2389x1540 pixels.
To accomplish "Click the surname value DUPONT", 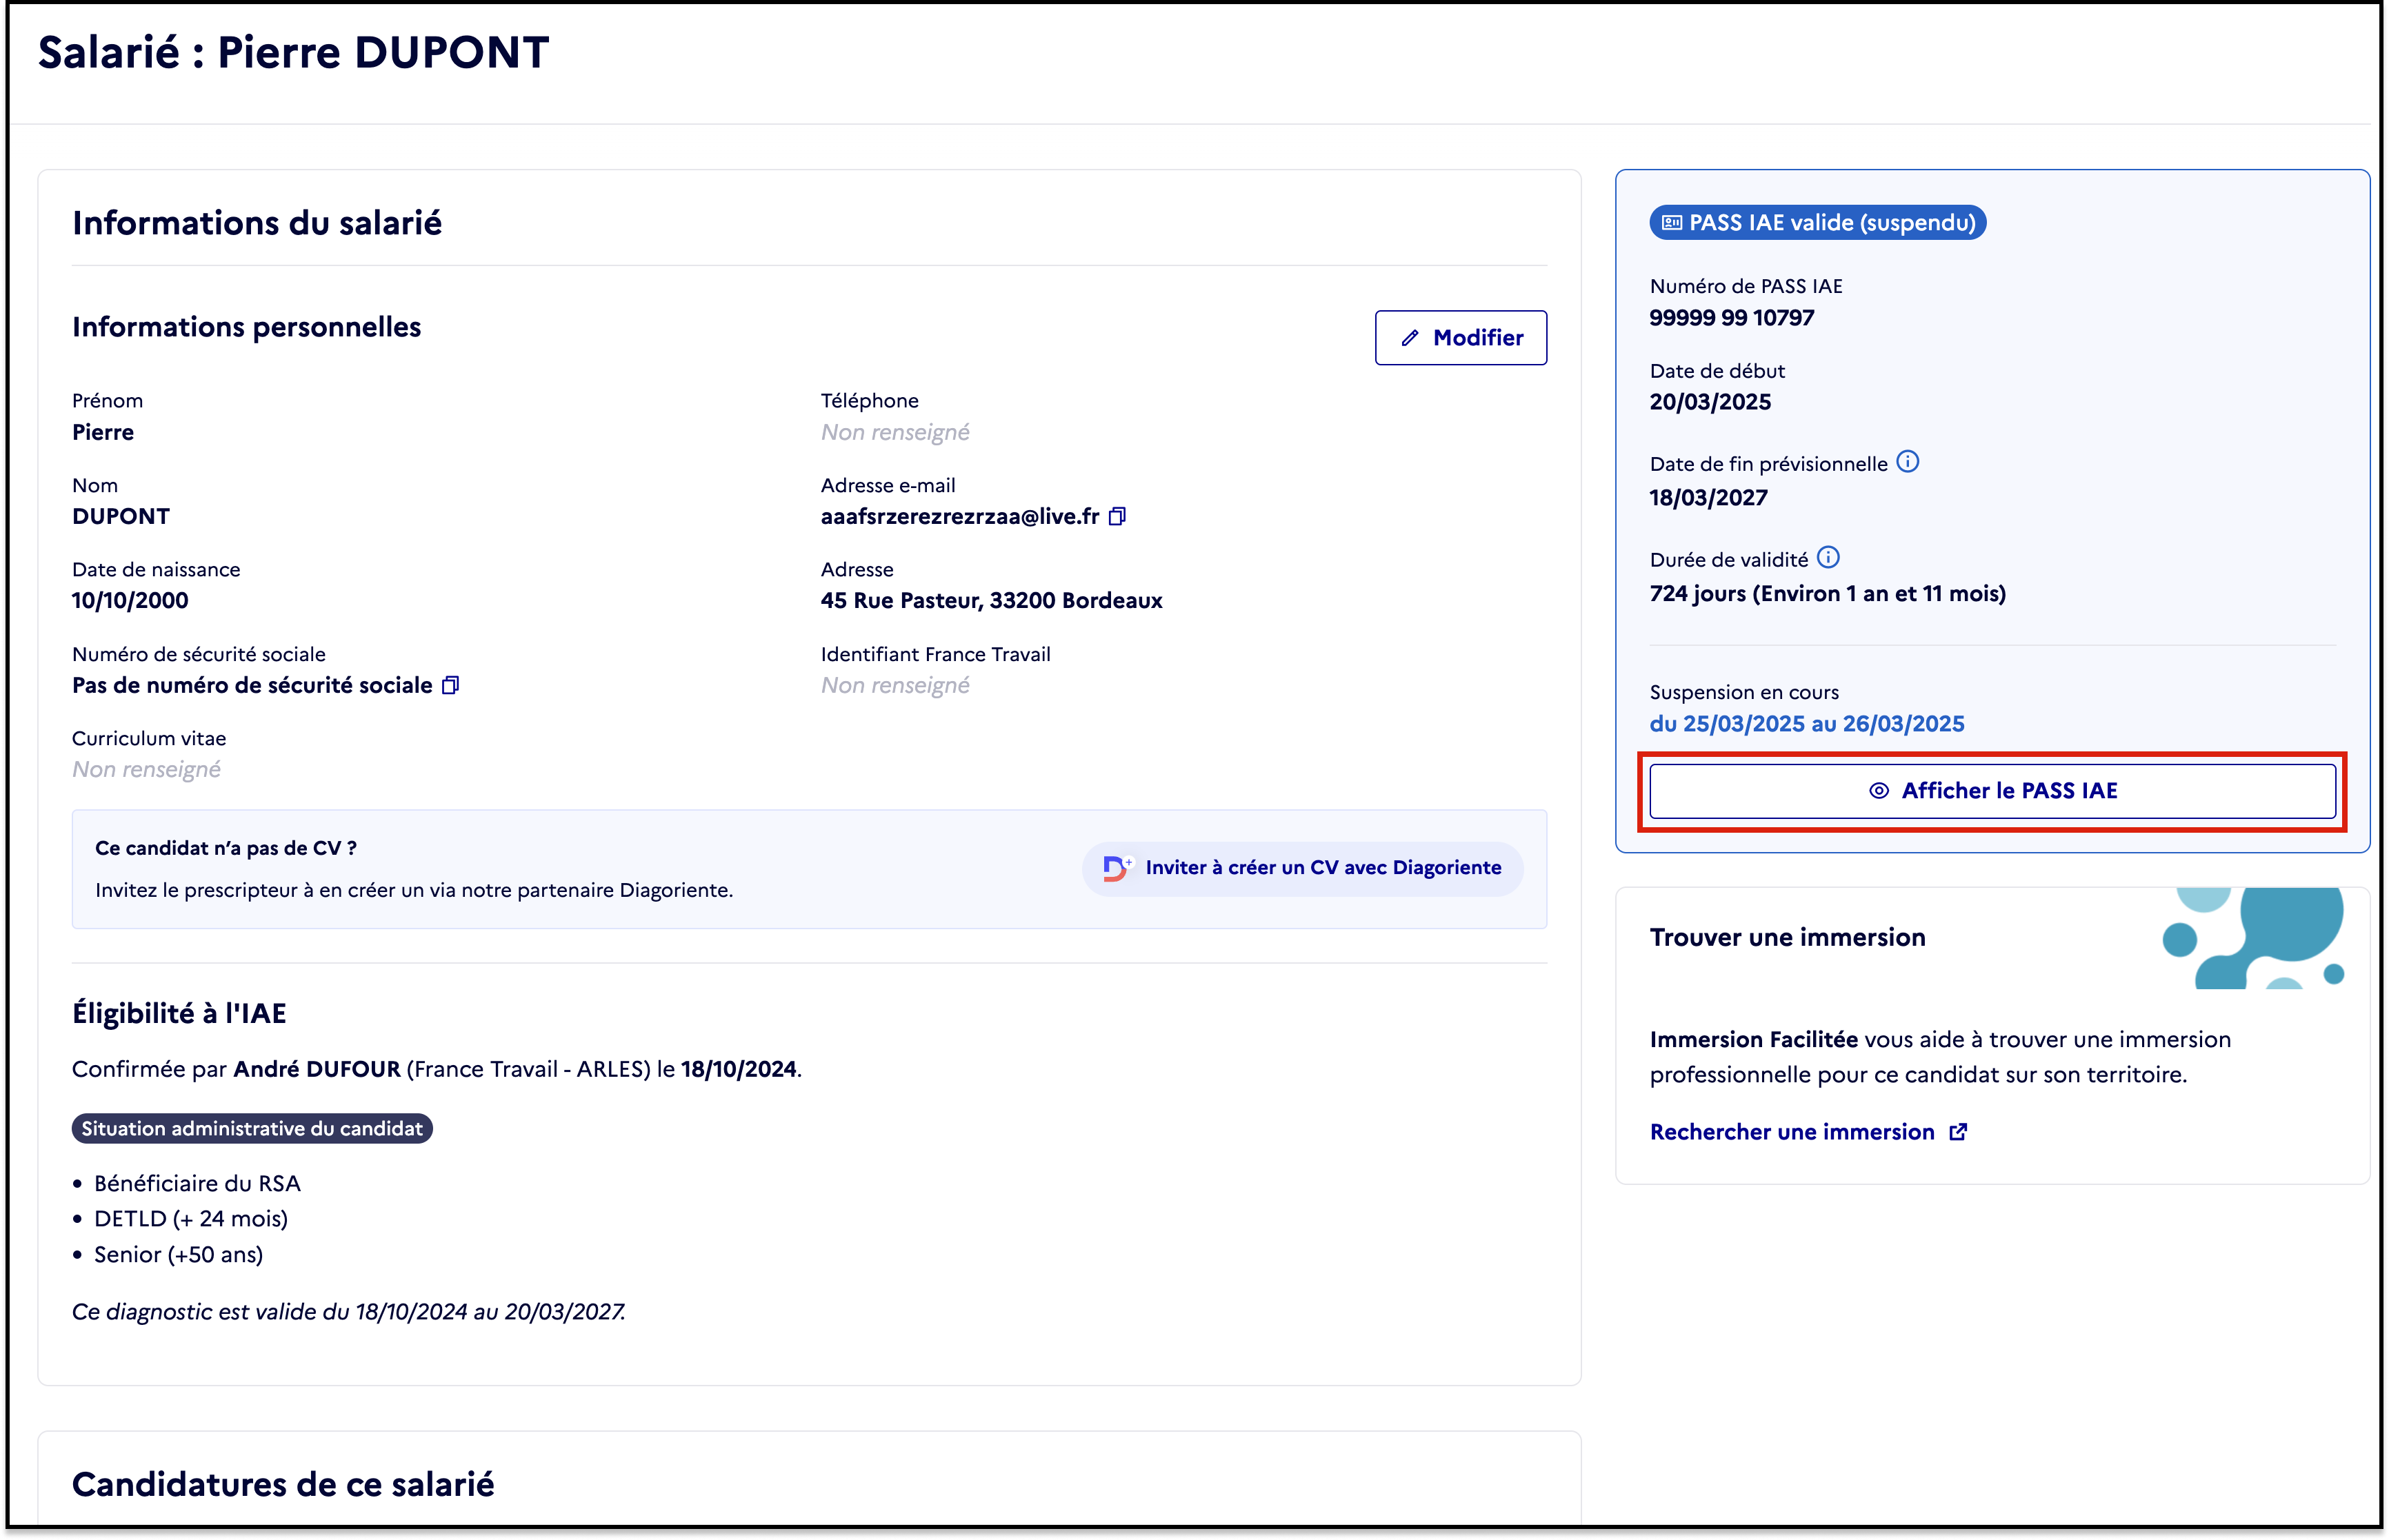I will point(121,517).
